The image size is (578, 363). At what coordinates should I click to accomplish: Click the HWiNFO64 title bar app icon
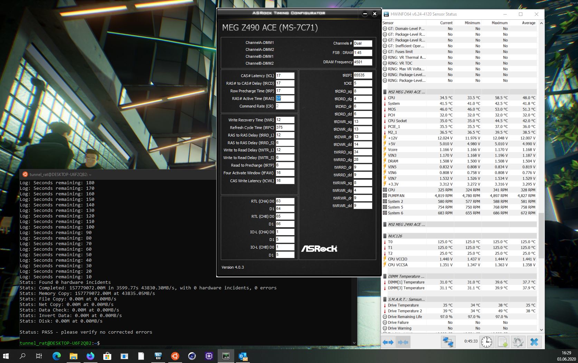[386, 14]
